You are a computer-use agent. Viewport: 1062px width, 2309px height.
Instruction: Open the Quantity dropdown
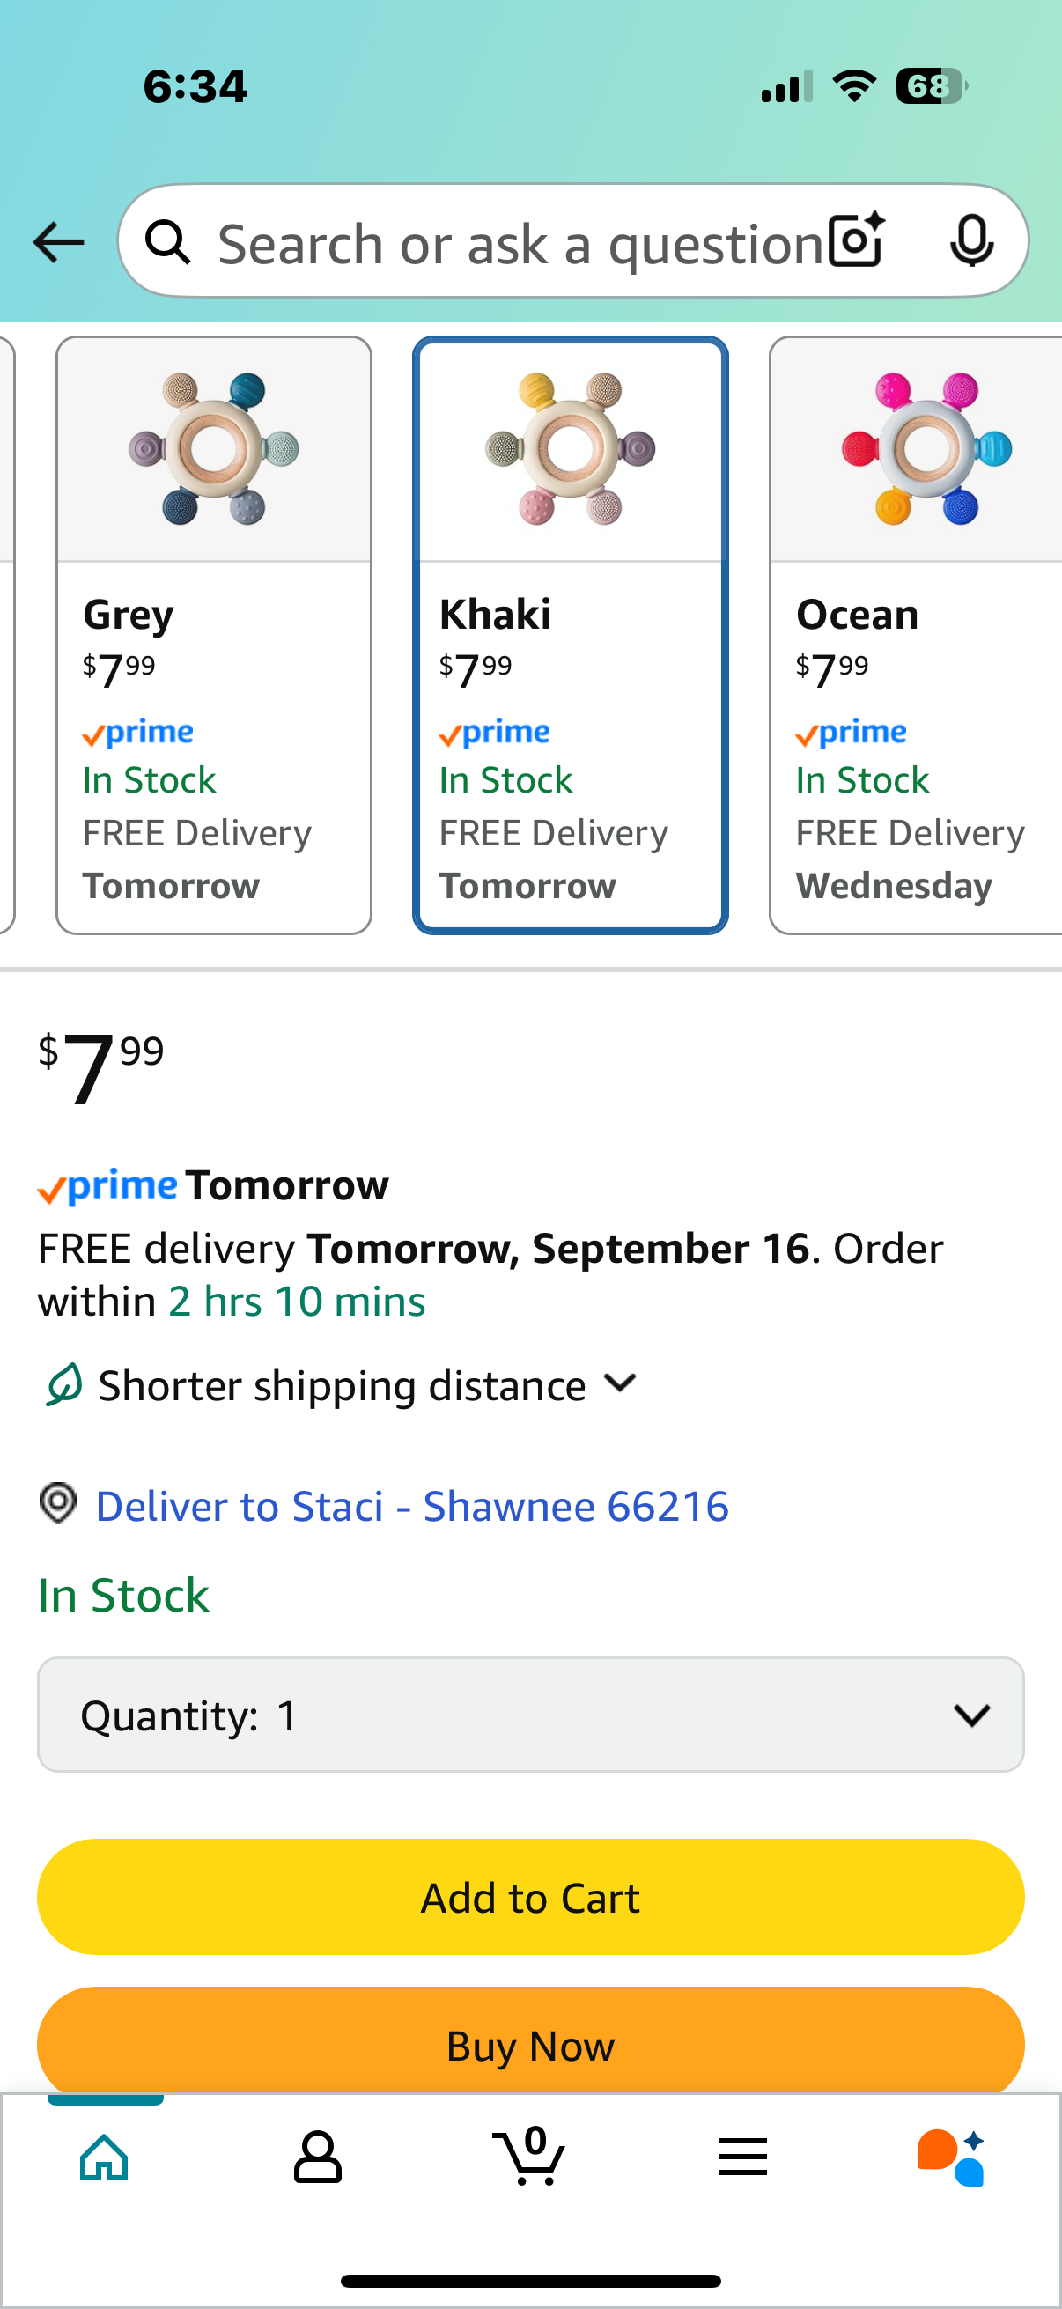click(x=530, y=1715)
